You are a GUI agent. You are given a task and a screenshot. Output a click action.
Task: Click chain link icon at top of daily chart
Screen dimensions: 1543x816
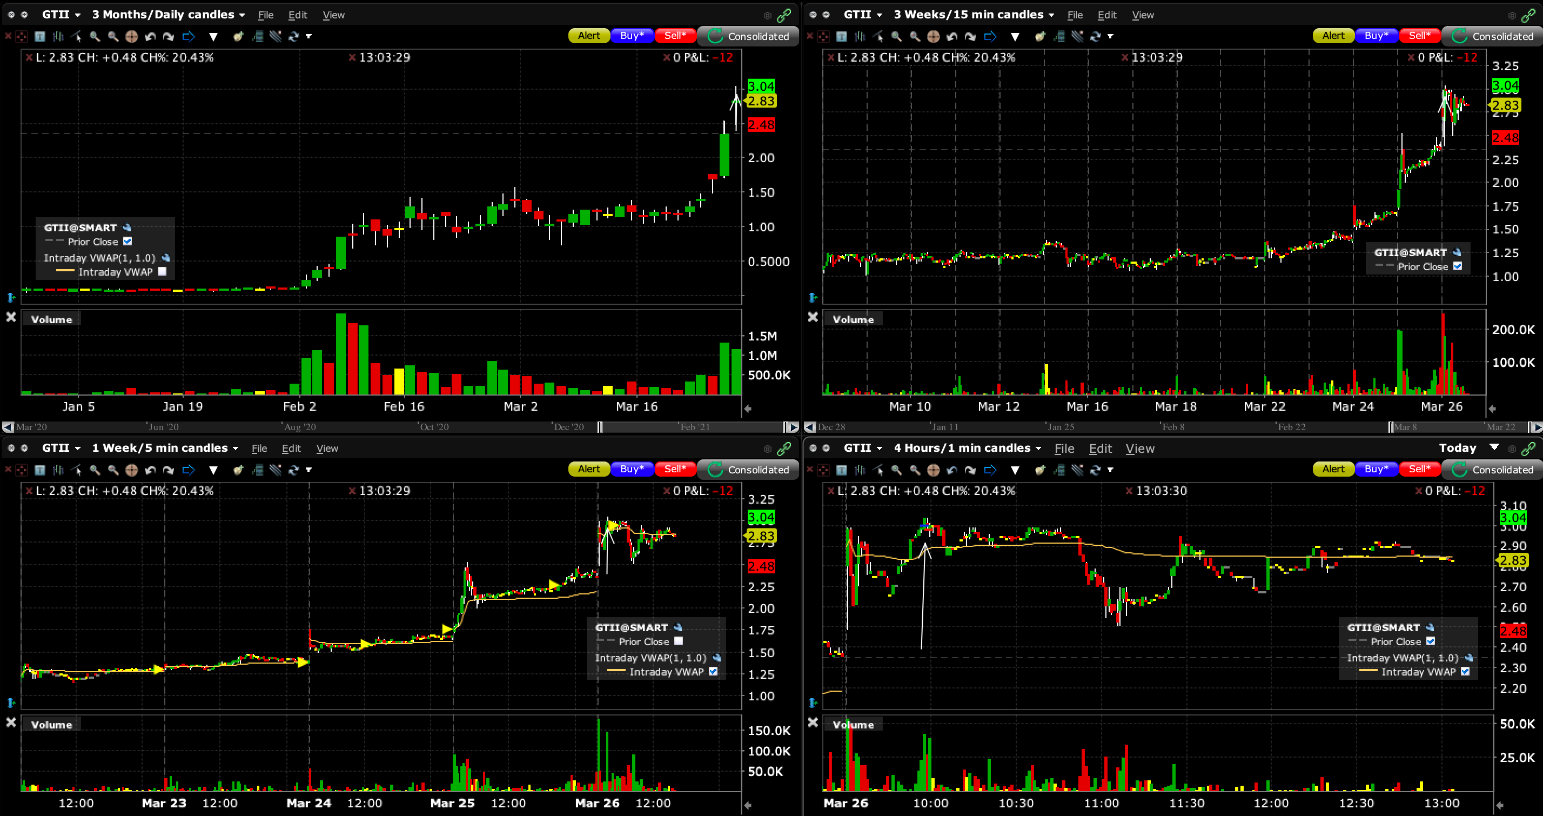(x=784, y=15)
